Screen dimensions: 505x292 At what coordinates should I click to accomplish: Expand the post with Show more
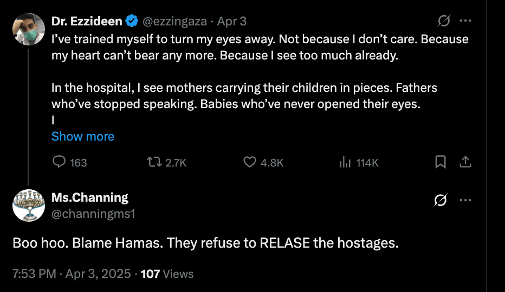point(82,136)
